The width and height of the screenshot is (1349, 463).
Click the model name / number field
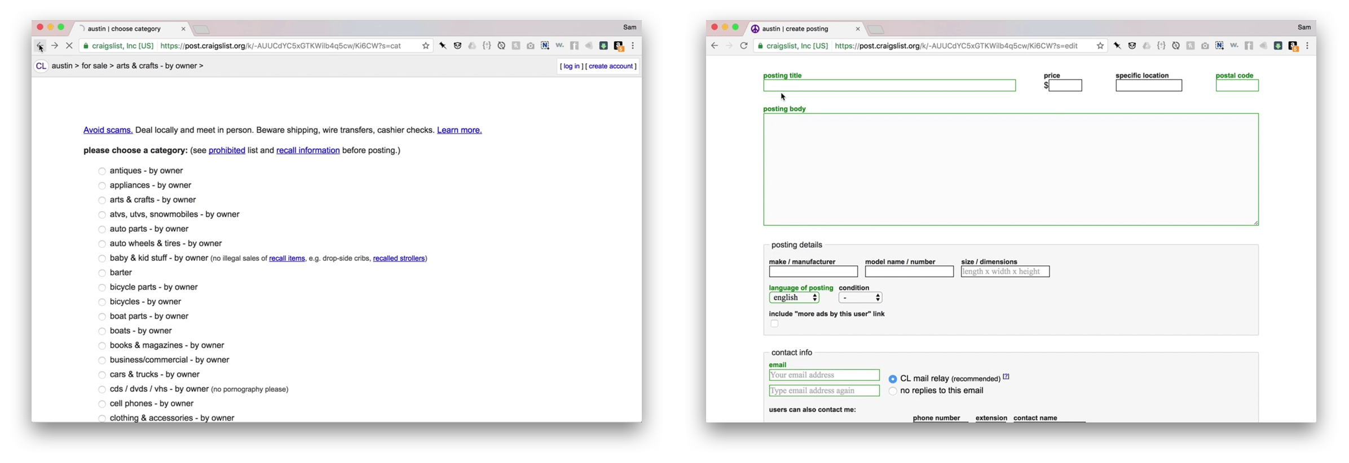(x=909, y=271)
